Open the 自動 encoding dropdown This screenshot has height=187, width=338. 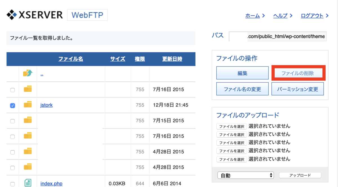246,175
